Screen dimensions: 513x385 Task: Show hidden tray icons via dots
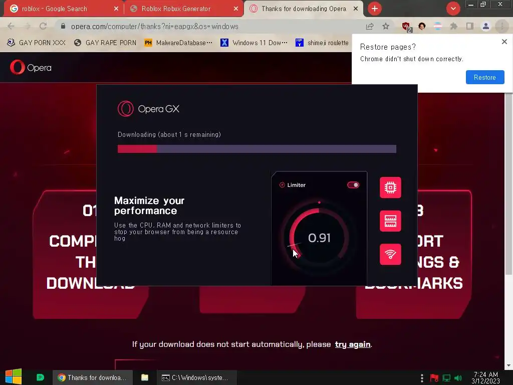click(422, 378)
